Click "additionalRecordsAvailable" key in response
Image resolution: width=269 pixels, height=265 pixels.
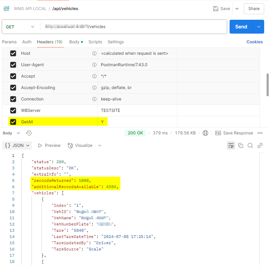pyautogui.click(x=66, y=187)
